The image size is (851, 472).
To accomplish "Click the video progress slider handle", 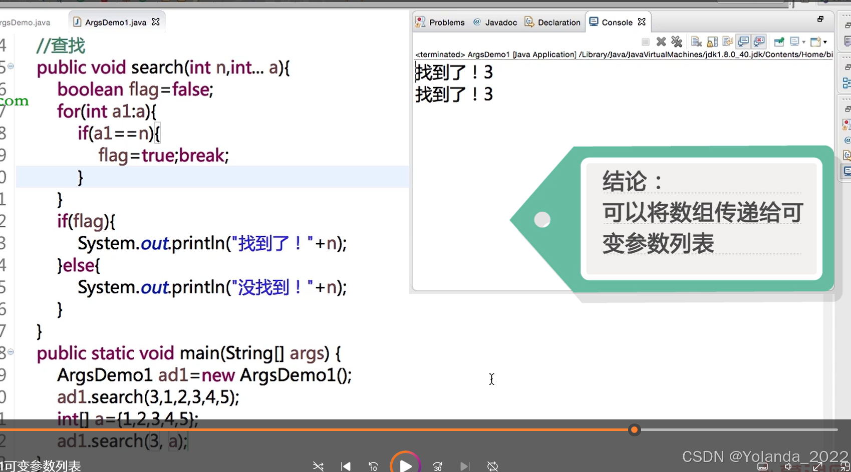I will (635, 429).
